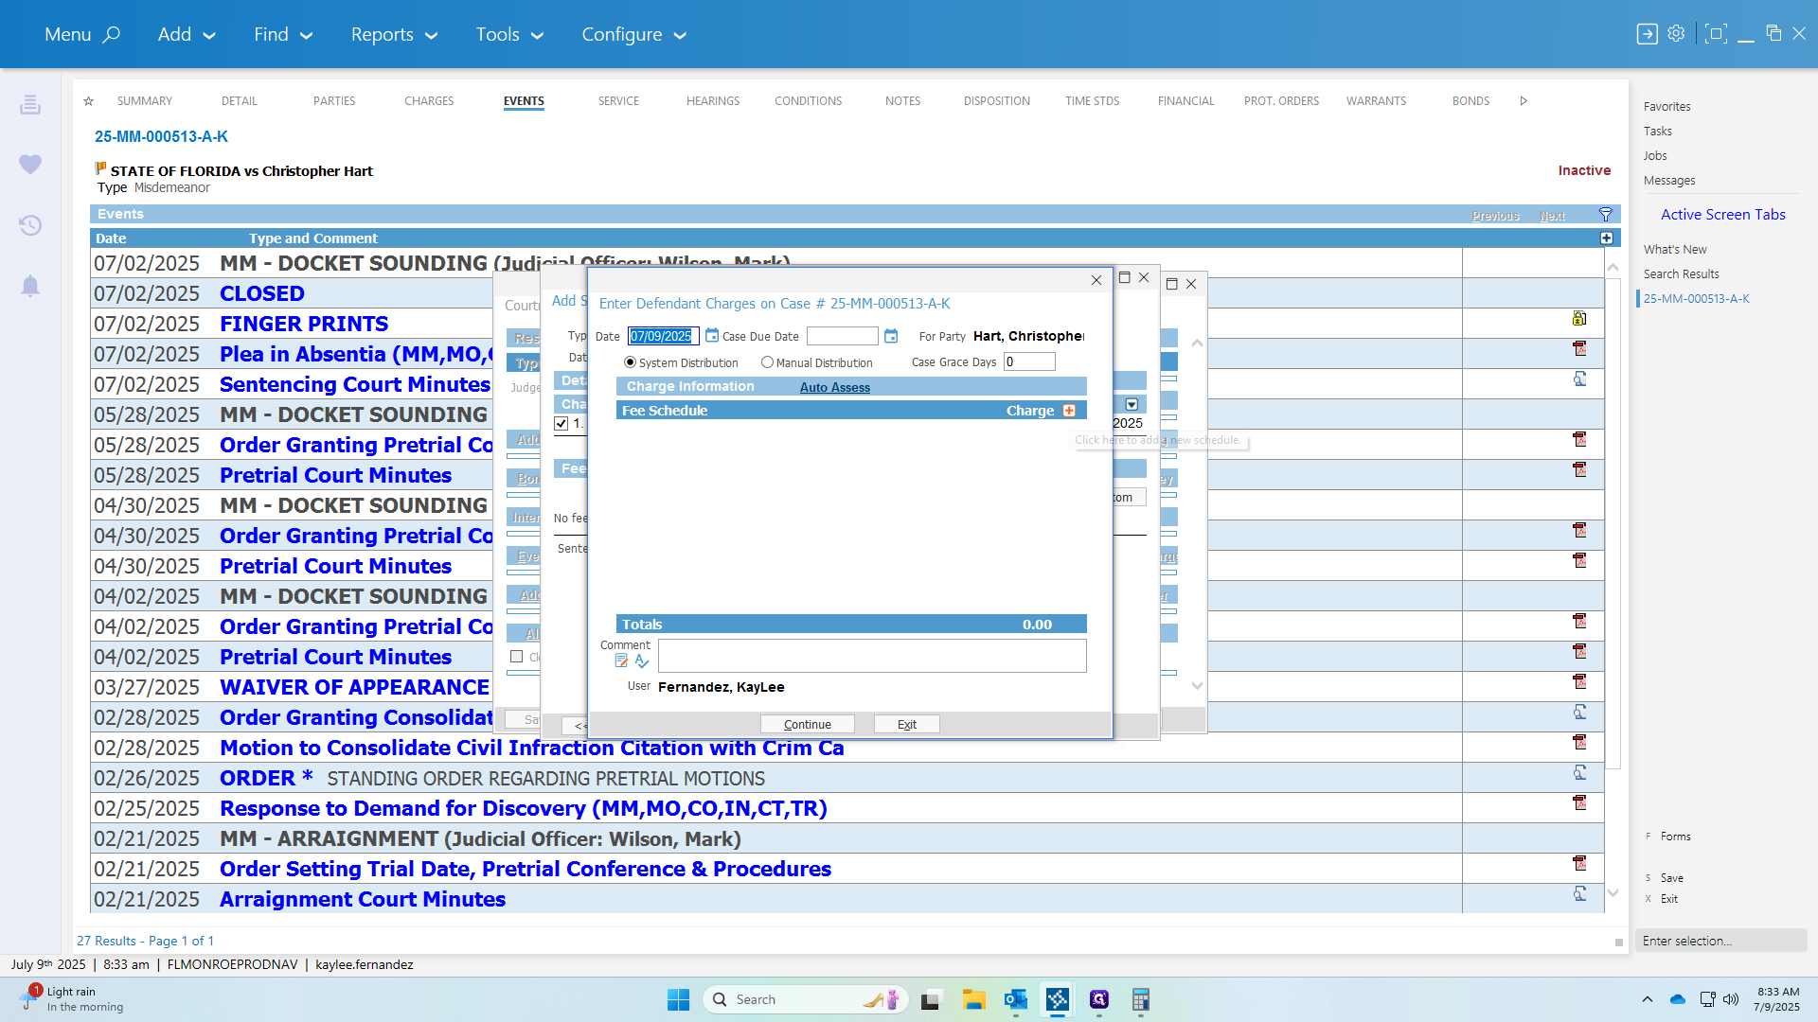Click the Auto Assess link
This screenshot has height=1022, width=1818.
click(834, 387)
